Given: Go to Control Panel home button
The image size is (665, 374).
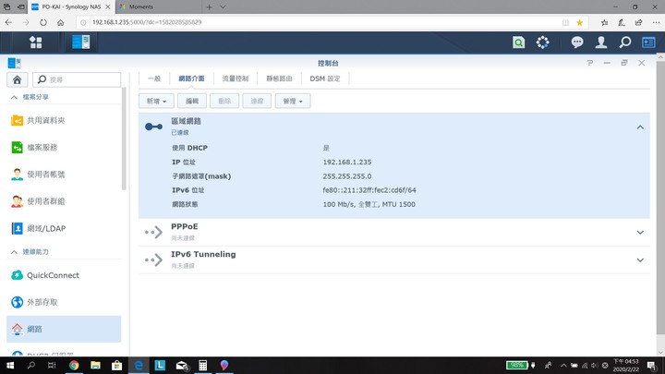Looking at the screenshot, I should coord(17,79).
